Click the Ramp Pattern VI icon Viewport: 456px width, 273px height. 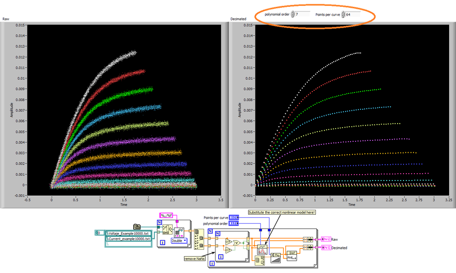pyautogui.click(x=276, y=258)
